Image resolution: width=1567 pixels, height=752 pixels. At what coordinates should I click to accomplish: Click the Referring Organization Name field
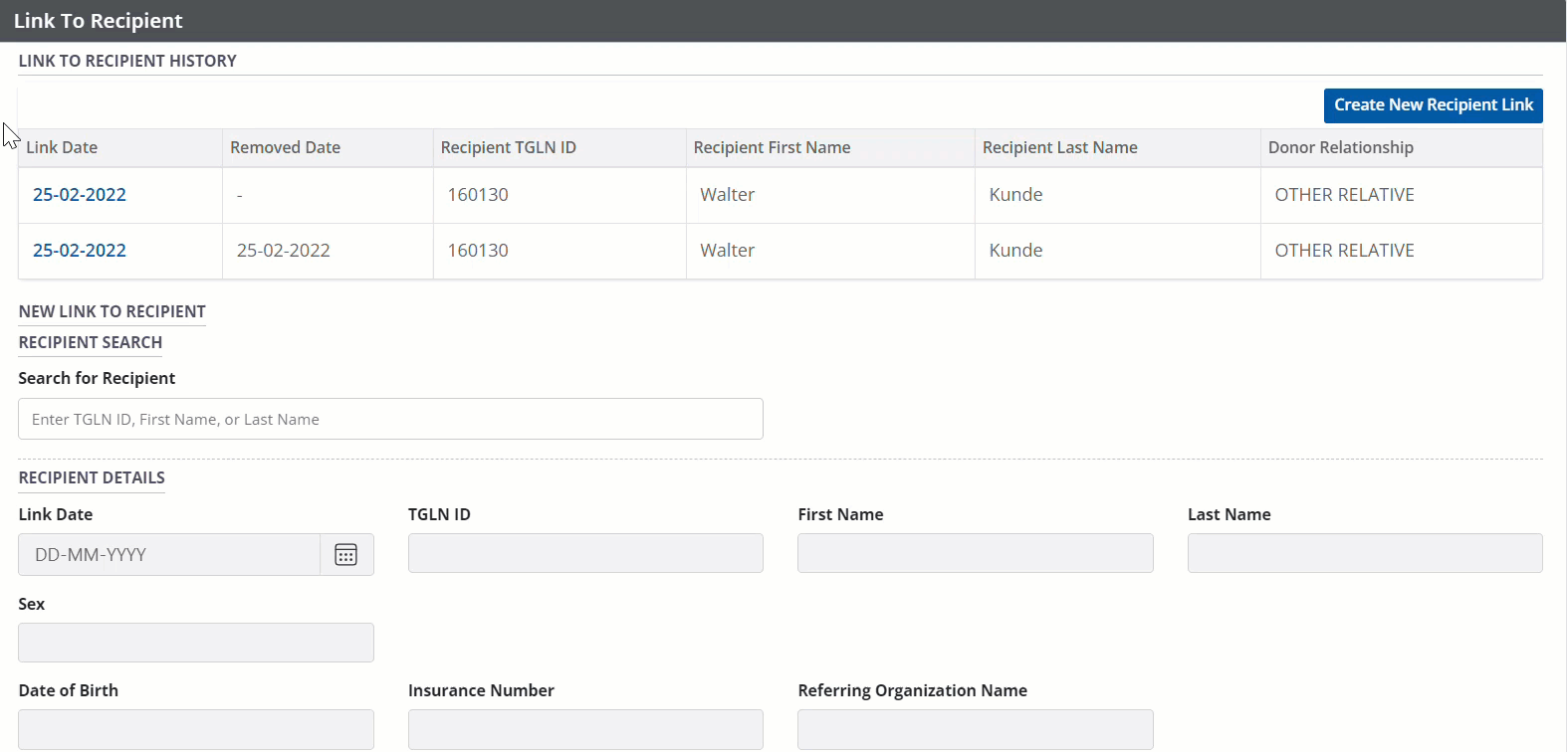tap(976, 729)
